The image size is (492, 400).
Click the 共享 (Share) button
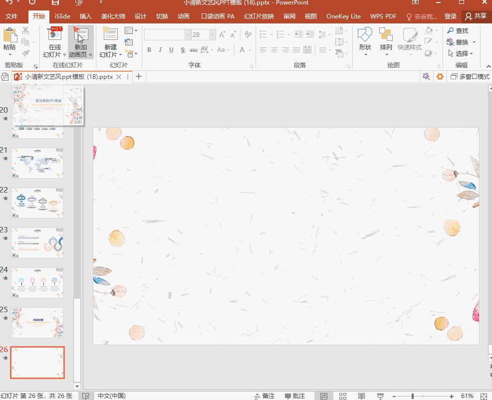click(x=476, y=16)
